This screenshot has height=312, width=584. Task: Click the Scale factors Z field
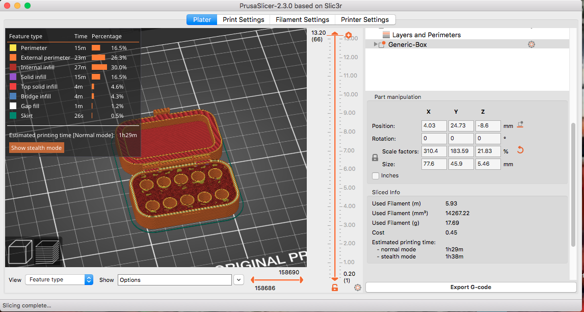pyautogui.click(x=488, y=151)
